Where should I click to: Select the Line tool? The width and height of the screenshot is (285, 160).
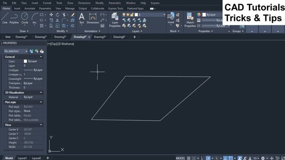[5, 18]
